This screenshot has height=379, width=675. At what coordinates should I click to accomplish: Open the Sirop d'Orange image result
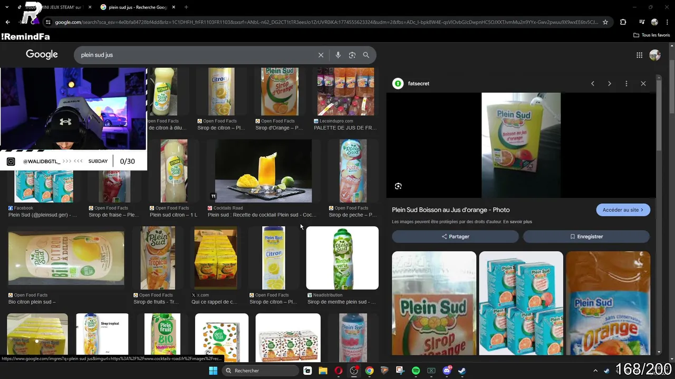[279, 92]
